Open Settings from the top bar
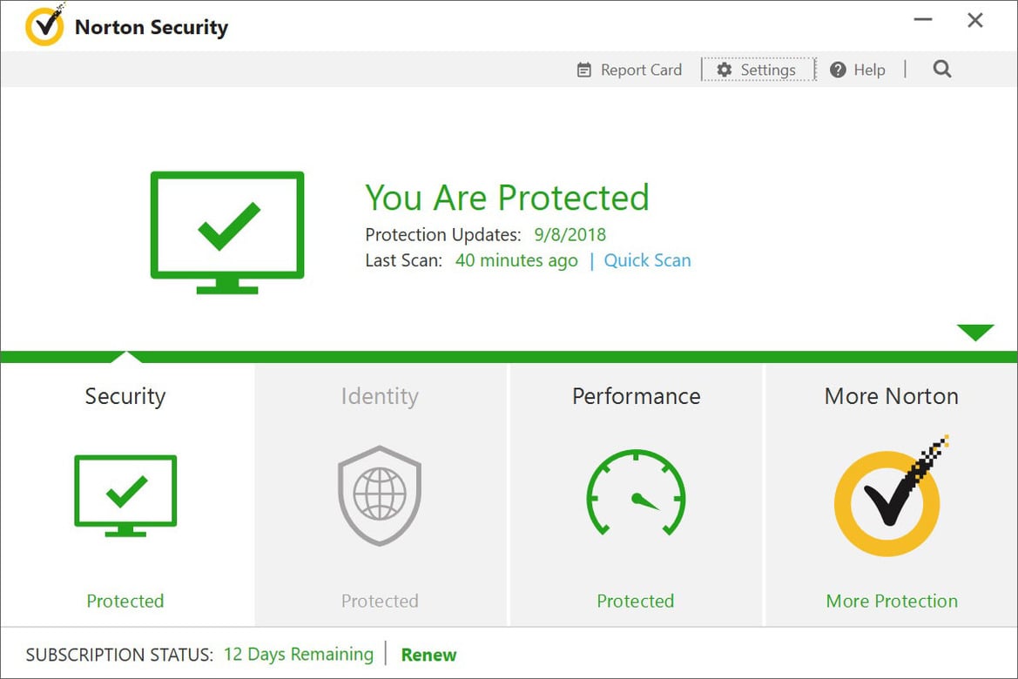Viewport: 1018px width, 679px height. click(758, 70)
